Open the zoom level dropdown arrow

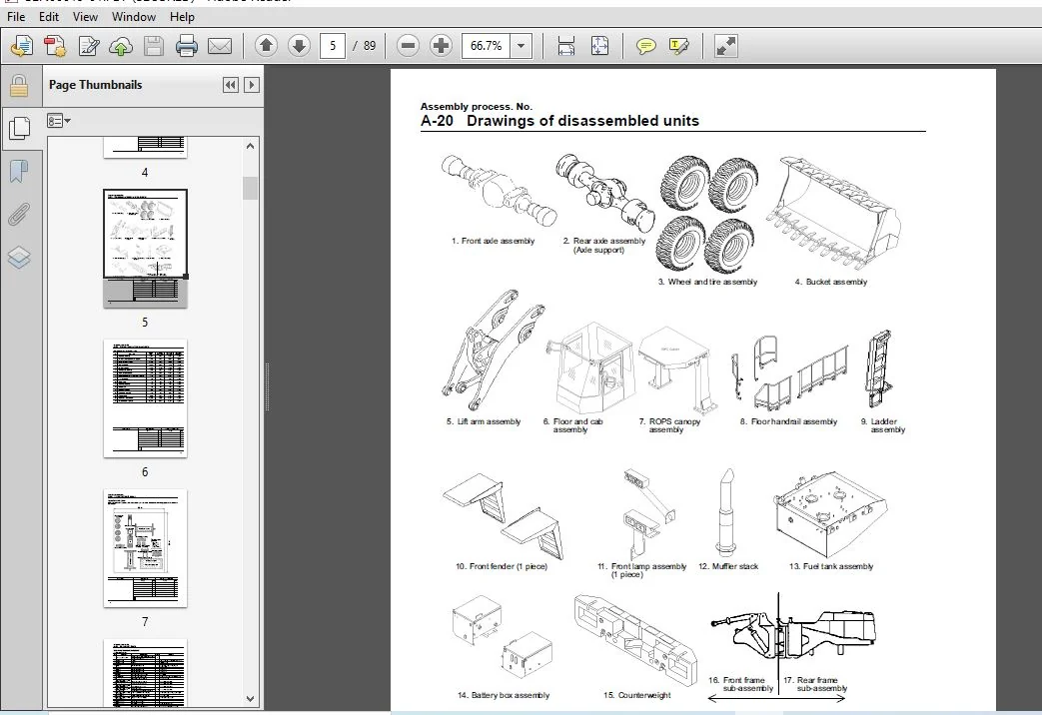[x=521, y=46]
